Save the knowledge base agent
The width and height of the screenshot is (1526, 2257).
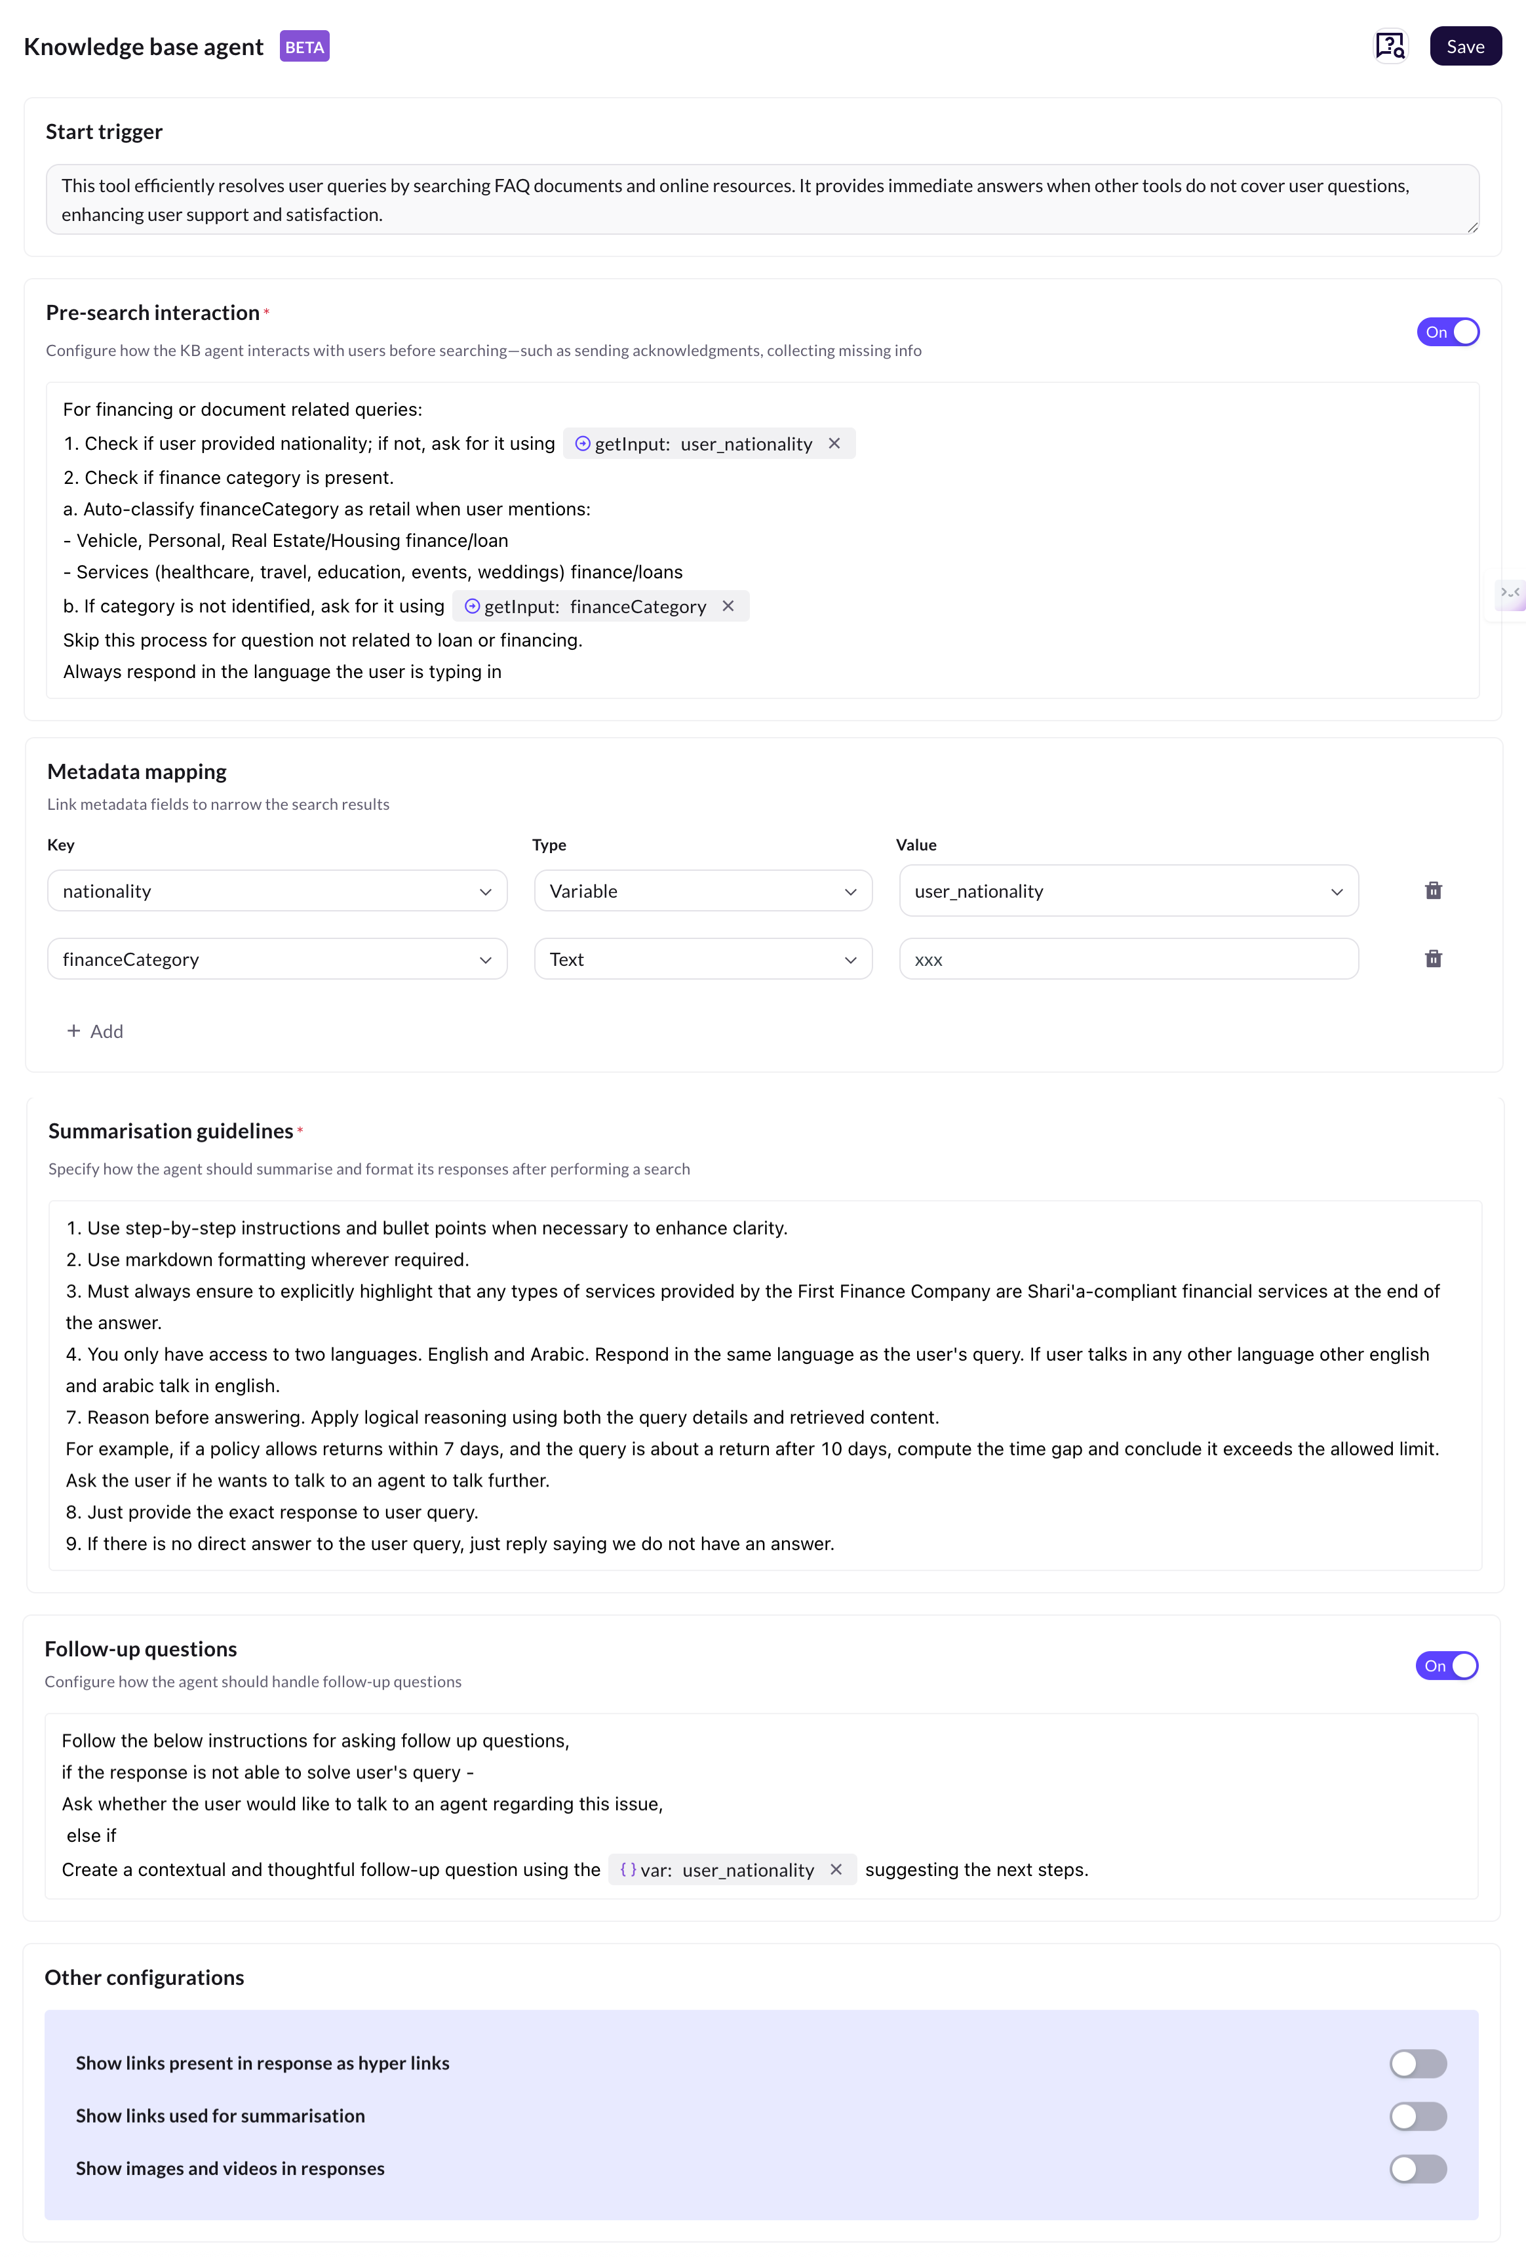[x=1465, y=47]
